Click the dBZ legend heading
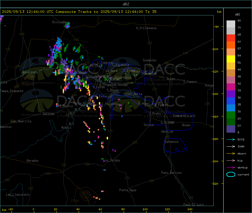The image size is (252, 213). point(237,15)
